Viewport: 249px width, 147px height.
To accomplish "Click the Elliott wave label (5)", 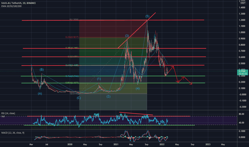I will [x=147, y=16].
